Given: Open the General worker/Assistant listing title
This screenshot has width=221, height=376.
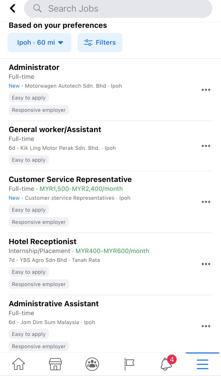Looking at the screenshot, I should 55,130.
